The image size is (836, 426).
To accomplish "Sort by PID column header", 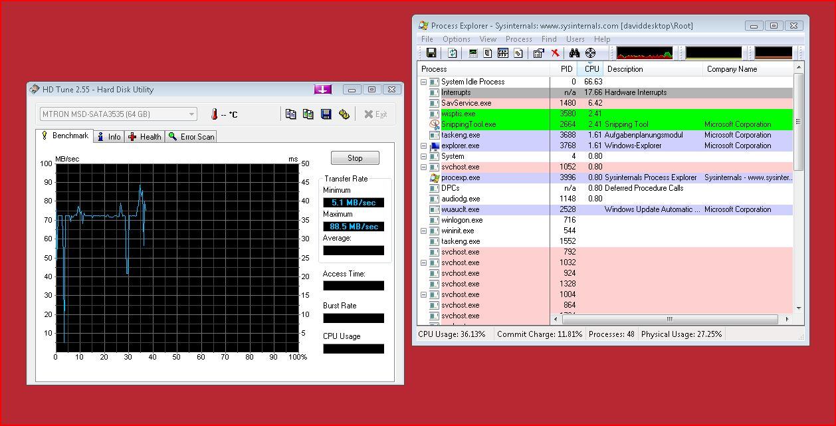I will coord(564,69).
